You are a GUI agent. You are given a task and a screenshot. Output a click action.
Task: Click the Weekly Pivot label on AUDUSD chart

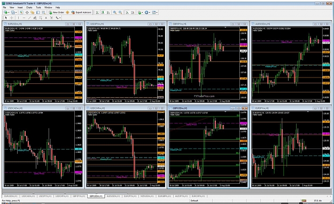point(271,67)
